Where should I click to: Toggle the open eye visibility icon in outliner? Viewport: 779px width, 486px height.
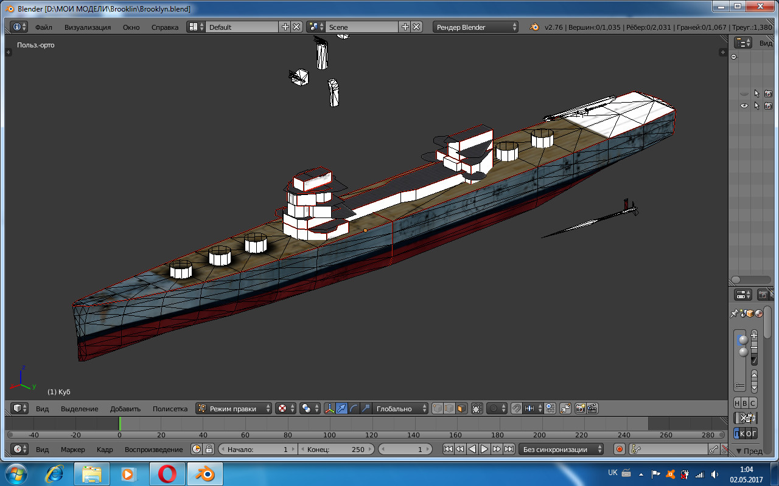click(x=744, y=106)
